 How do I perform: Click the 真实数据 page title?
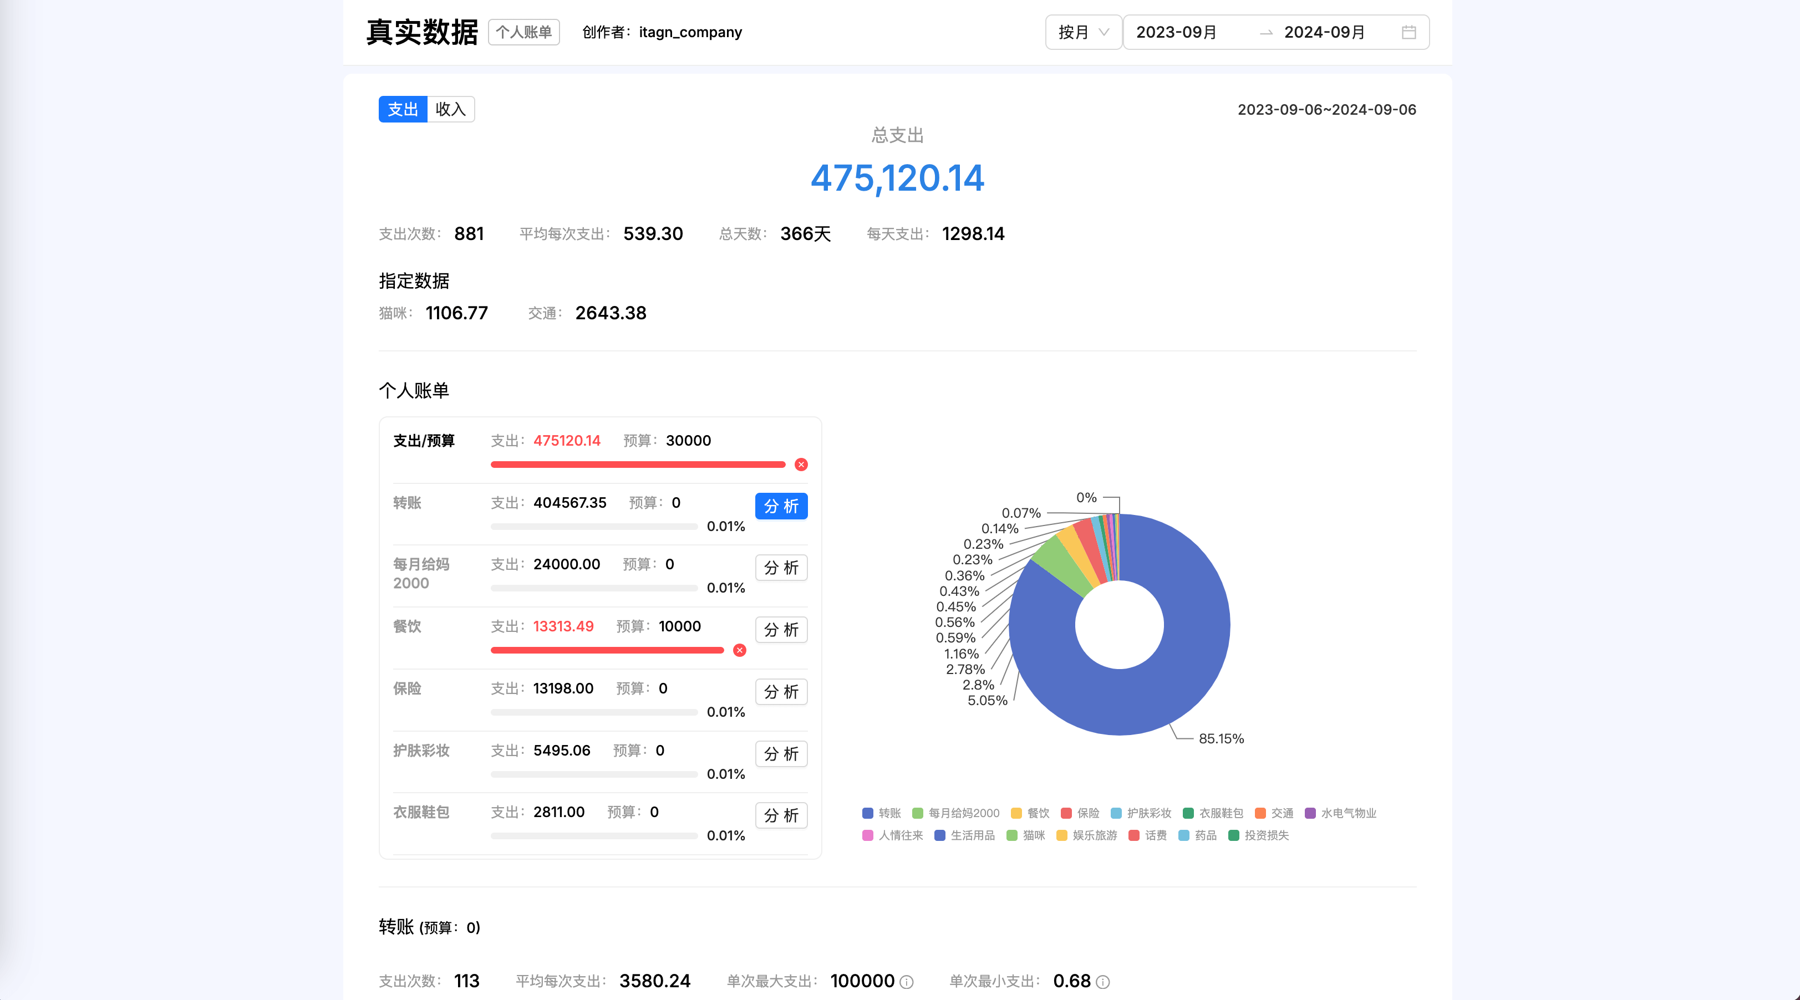tap(422, 32)
